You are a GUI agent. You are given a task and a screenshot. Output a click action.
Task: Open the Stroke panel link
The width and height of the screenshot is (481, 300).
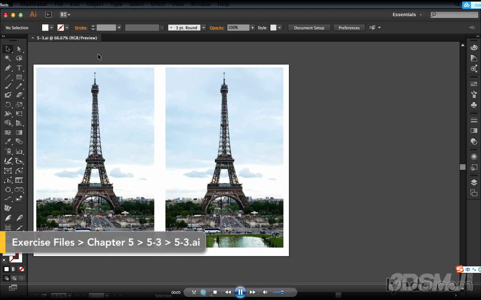click(x=81, y=28)
